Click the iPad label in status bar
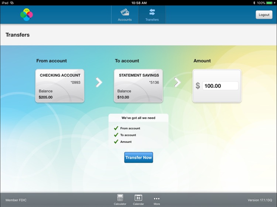 pos(5,3)
